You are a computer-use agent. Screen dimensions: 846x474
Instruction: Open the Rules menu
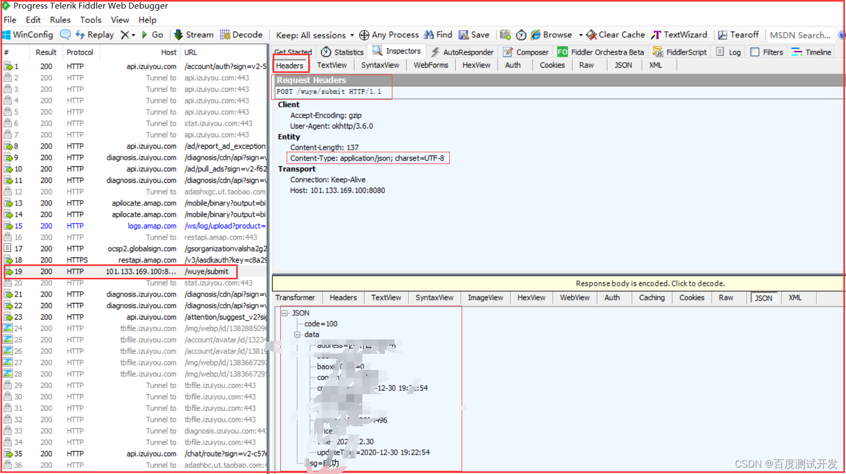coord(60,20)
